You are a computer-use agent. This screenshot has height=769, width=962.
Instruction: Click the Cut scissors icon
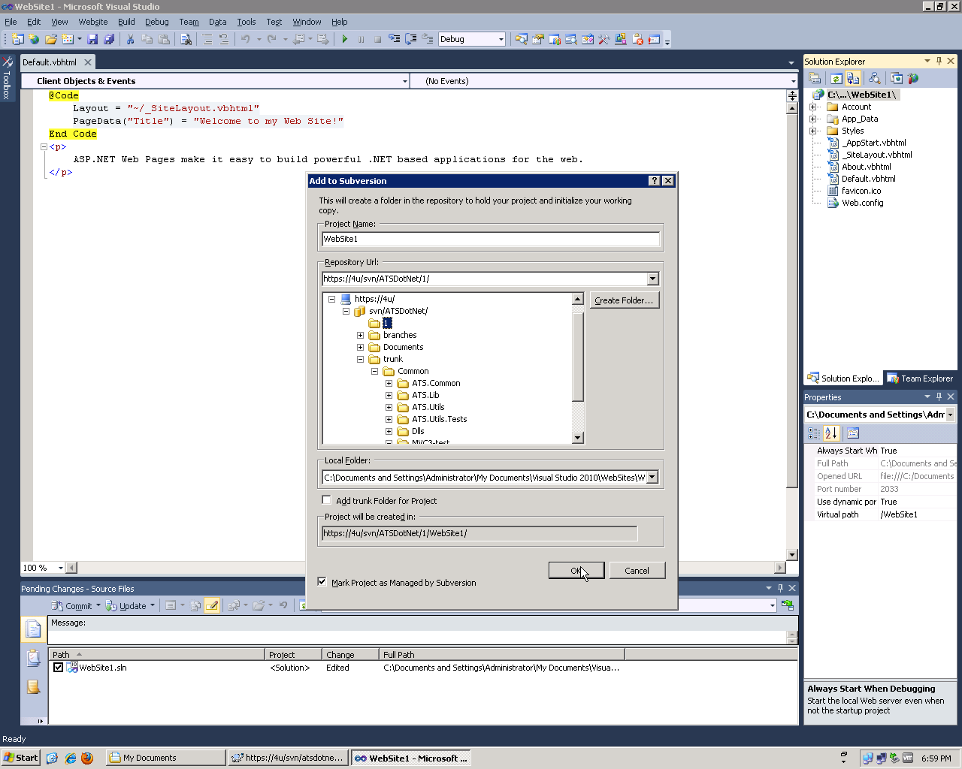(x=130, y=39)
